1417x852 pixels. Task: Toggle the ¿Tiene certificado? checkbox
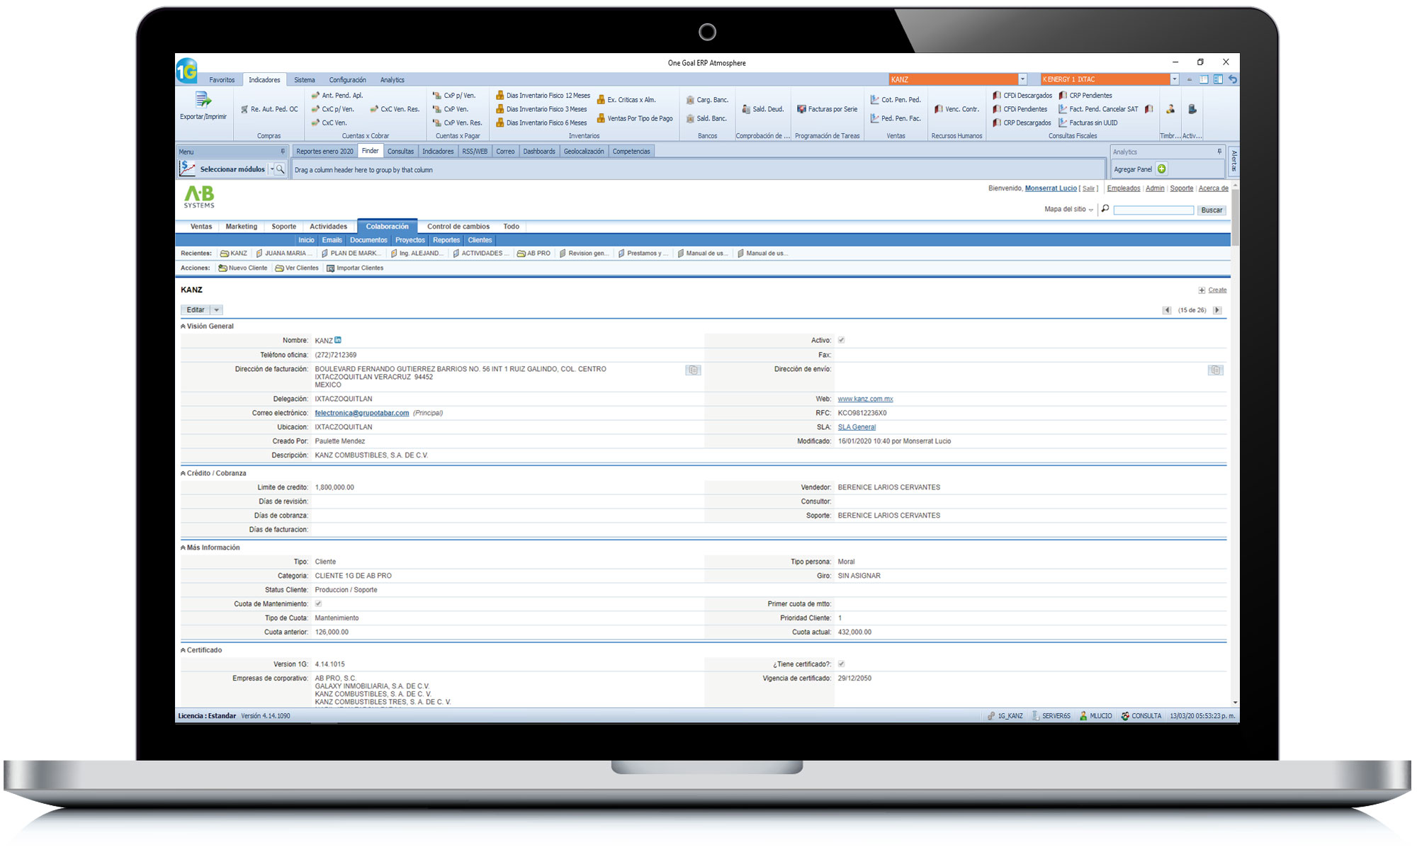(841, 664)
